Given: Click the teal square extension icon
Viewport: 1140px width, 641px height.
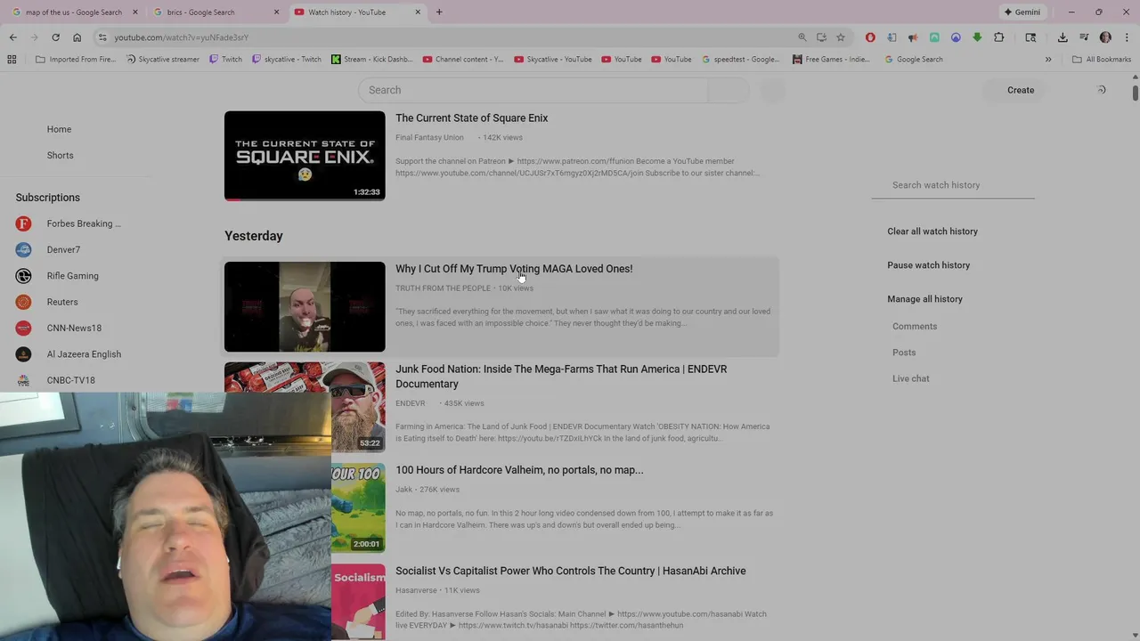Looking at the screenshot, I should 934,37.
